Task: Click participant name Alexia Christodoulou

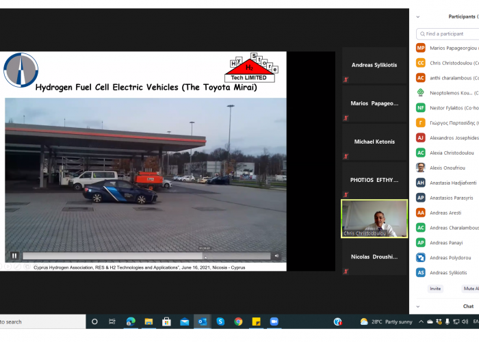Action: [452, 153]
